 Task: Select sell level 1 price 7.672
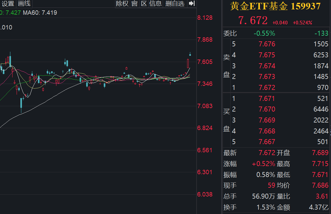click(267, 87)
